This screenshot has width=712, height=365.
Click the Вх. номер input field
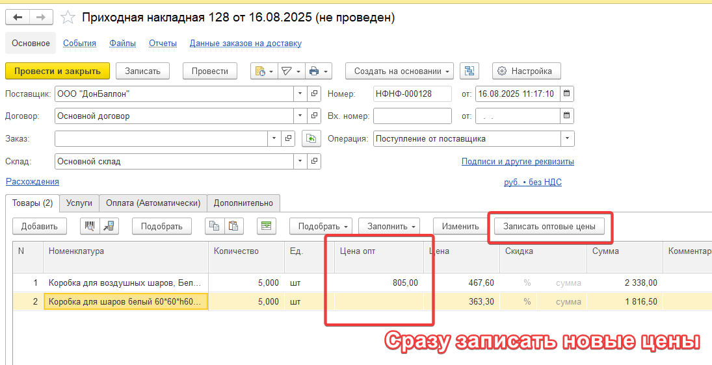tap(412, 116)
